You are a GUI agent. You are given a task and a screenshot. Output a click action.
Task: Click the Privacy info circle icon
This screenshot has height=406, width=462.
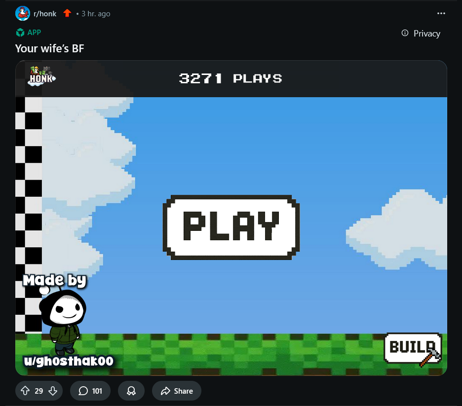pyautogui.click(x=405, y=33)
